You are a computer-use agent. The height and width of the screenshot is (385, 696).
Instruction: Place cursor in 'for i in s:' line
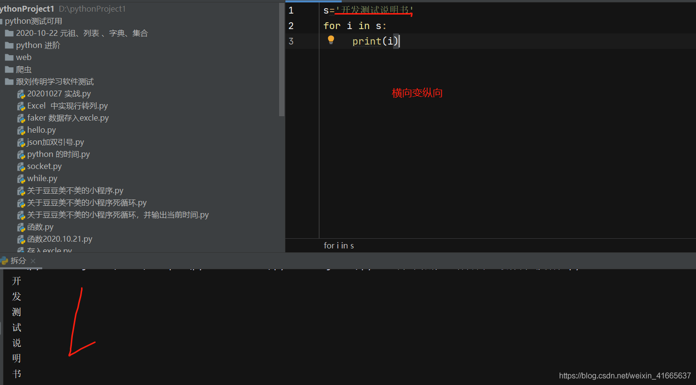(x=355, y=26)
